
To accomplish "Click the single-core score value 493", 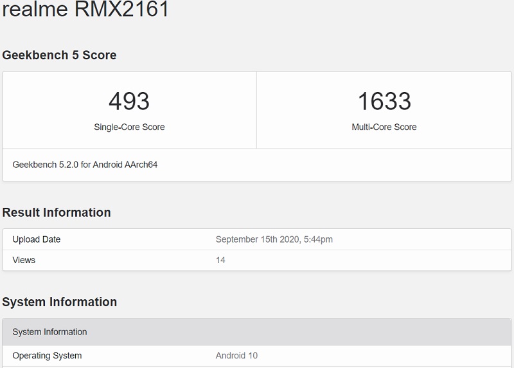I will [x=129, y=101].
